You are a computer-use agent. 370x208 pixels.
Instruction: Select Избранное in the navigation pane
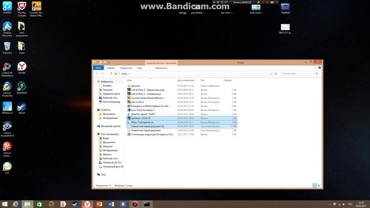[106, 81]
